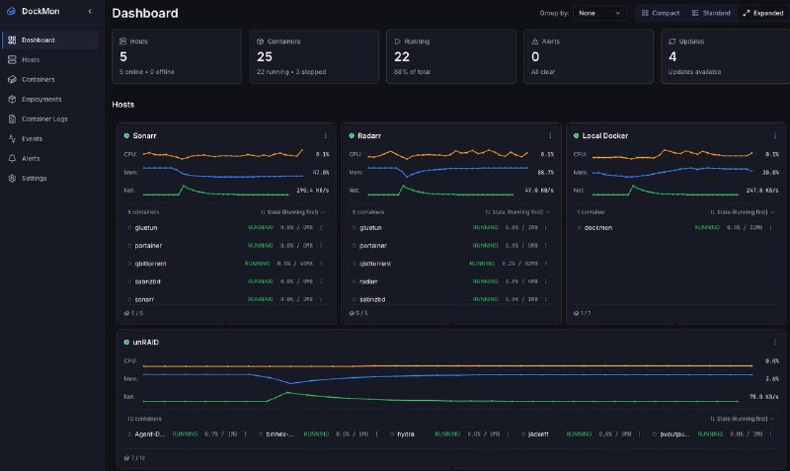Switch to Expanded view mode

pyautogui.click(x=762, y=13)
